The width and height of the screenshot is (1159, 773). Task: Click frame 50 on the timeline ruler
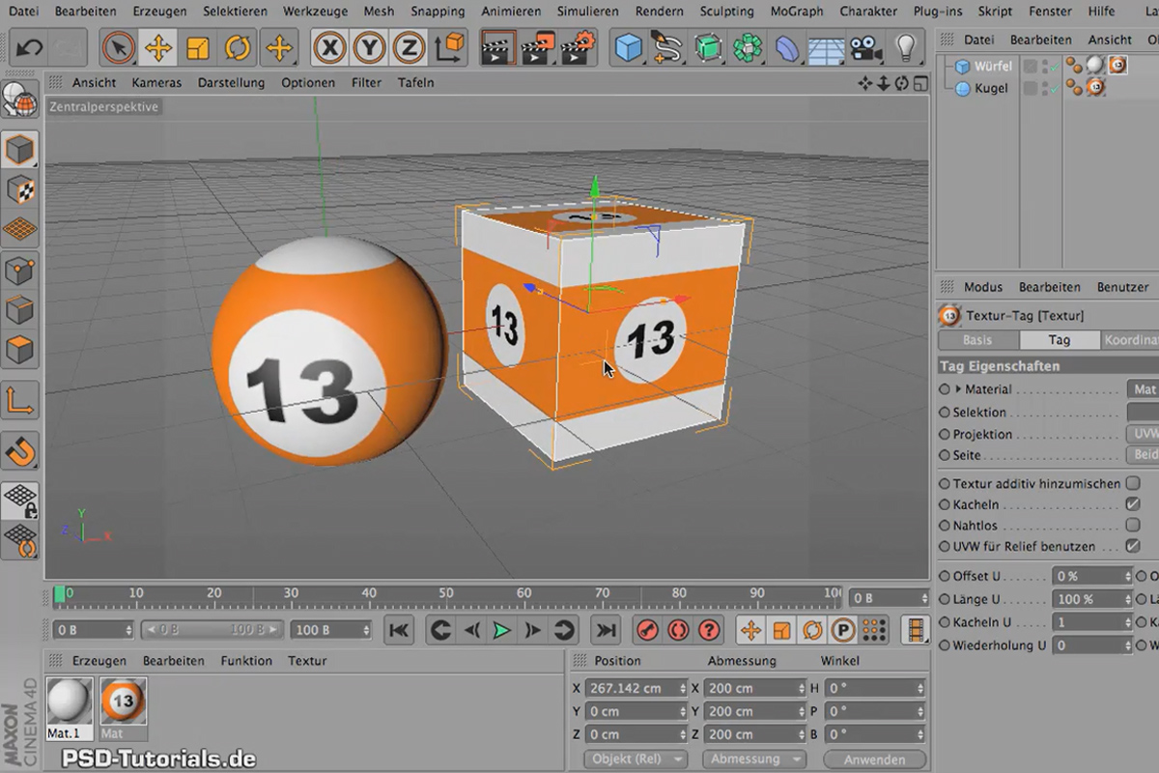446,593
